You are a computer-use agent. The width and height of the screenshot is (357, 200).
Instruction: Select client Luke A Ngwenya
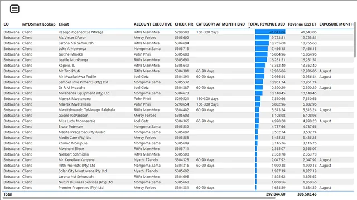point(72,49)
